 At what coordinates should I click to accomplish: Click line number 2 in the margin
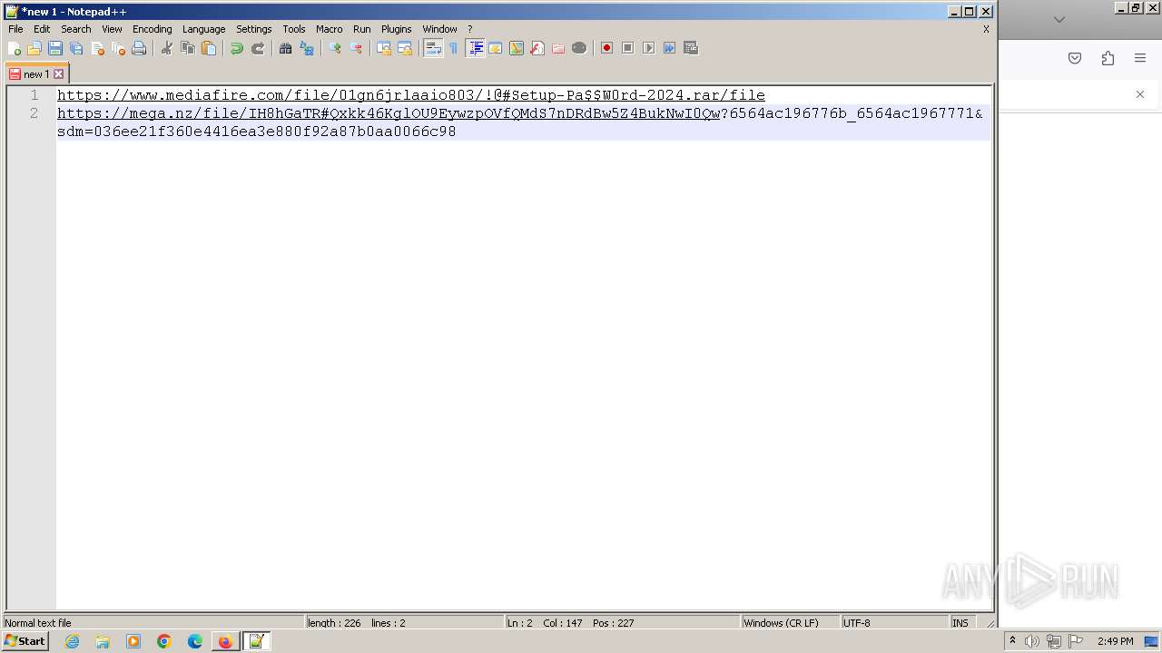point(34,113)
